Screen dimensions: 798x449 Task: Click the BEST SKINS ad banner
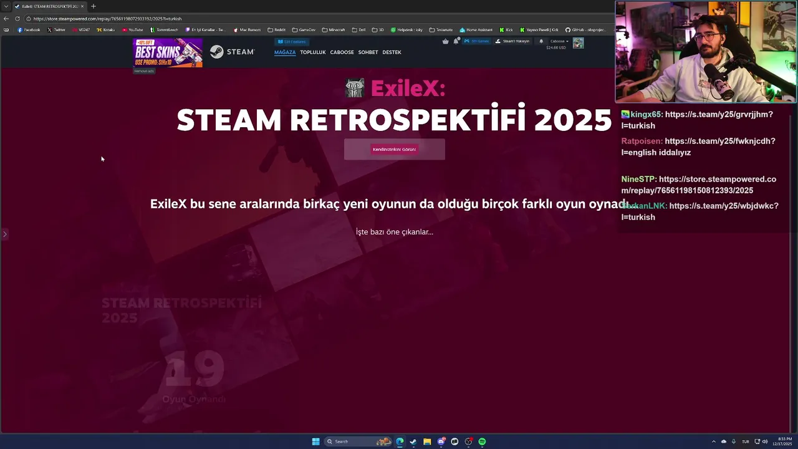pyautogui.click(x=168, y=52)
